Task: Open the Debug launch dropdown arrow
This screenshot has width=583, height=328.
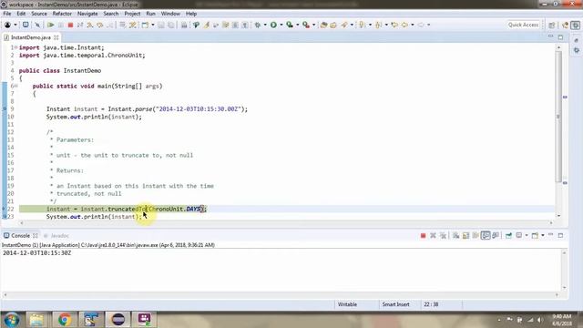Action: point(265,25)
